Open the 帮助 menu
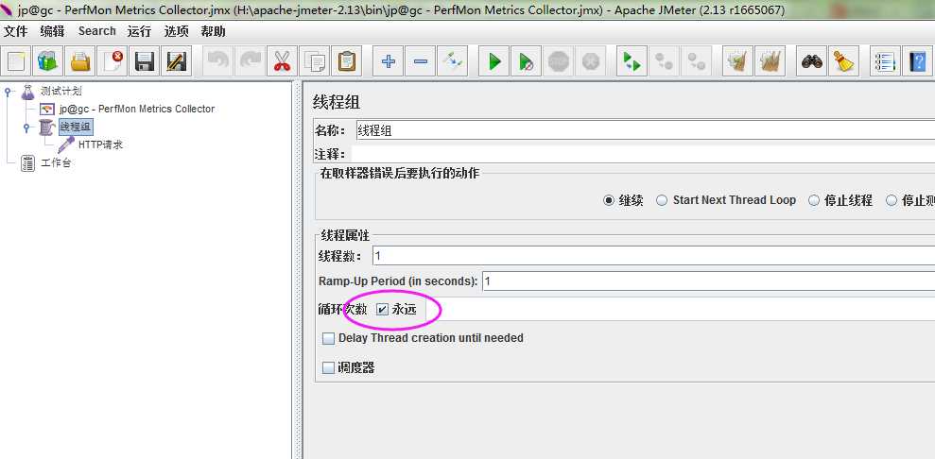Viewport: 935px width, 459px height. (x=213, y=31)
